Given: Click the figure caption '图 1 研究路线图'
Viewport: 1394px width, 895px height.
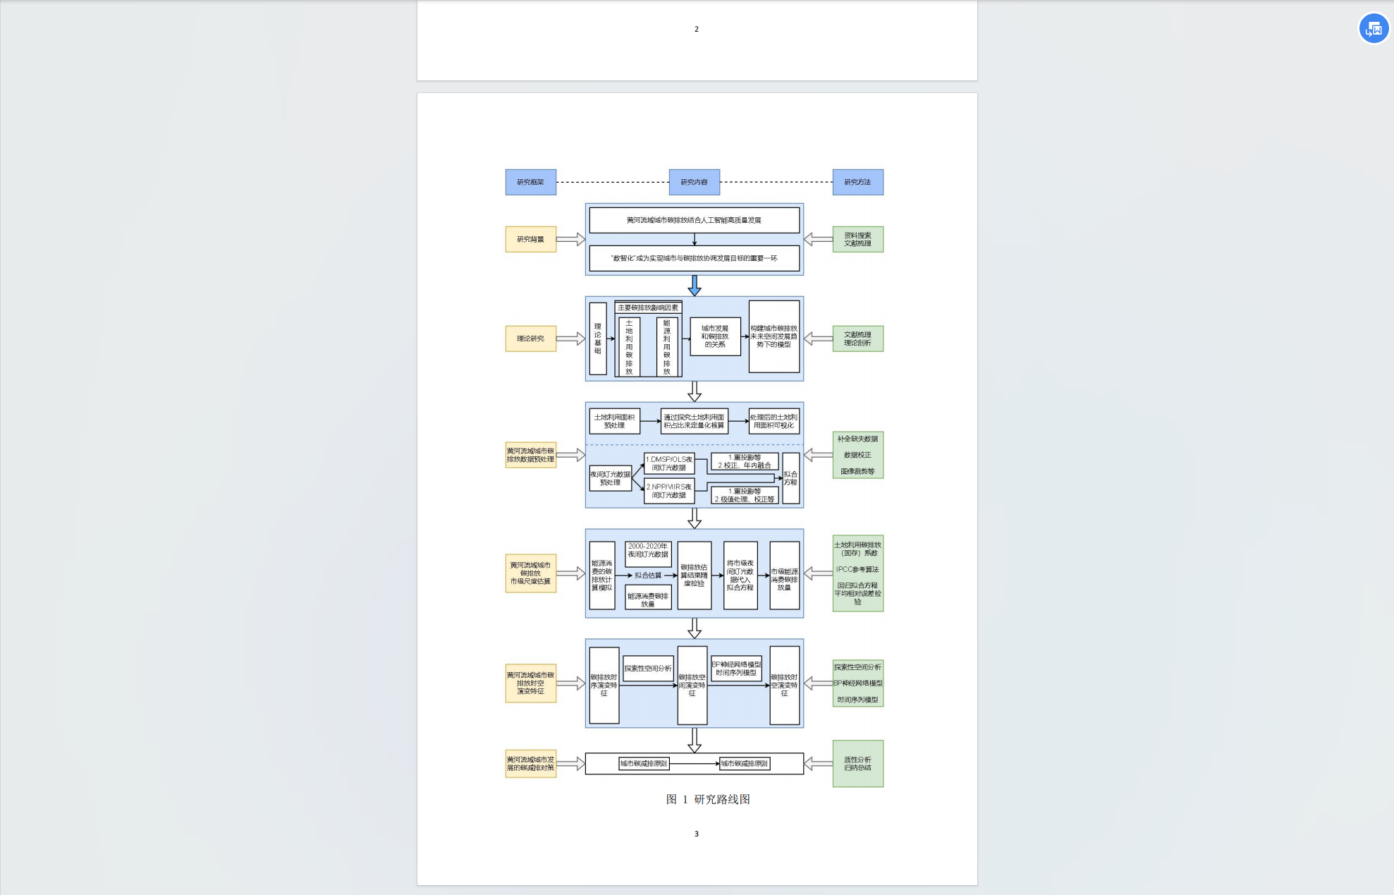Looking at the screenshot, I should click(x=708, y=799).
